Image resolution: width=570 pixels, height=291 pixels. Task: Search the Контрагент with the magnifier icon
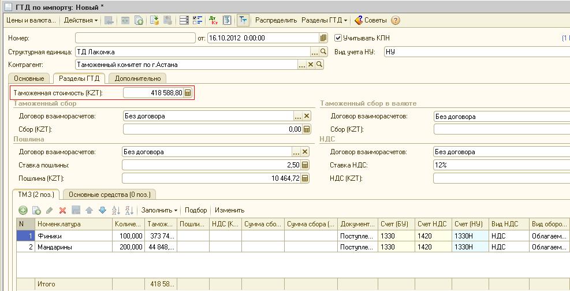tap(319, 65)
